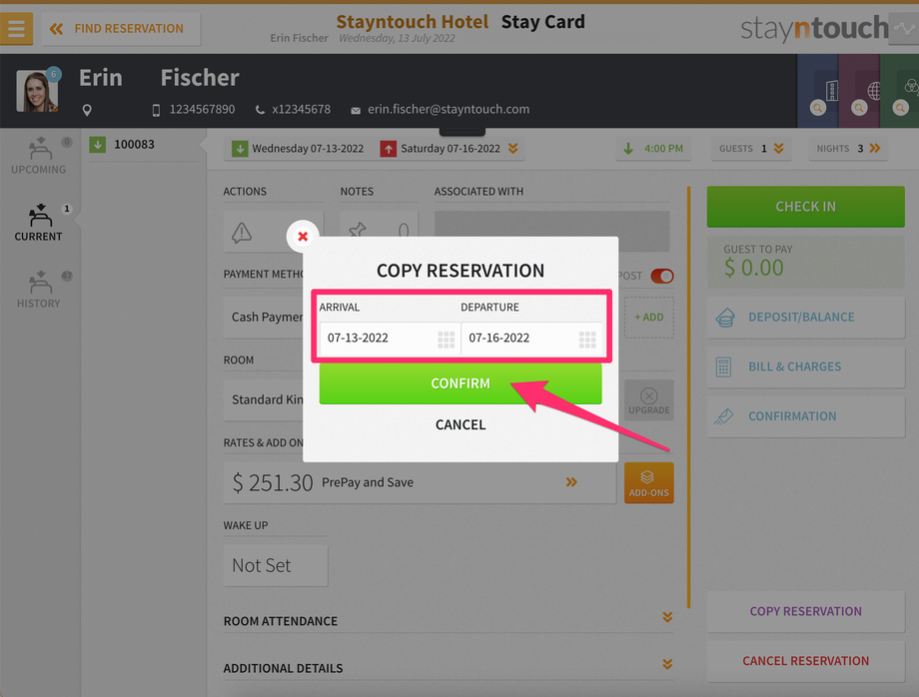This screenshot has width=919, height=697.
Task: Open the arrival date calendar icon
Action: tap(447, 340)
